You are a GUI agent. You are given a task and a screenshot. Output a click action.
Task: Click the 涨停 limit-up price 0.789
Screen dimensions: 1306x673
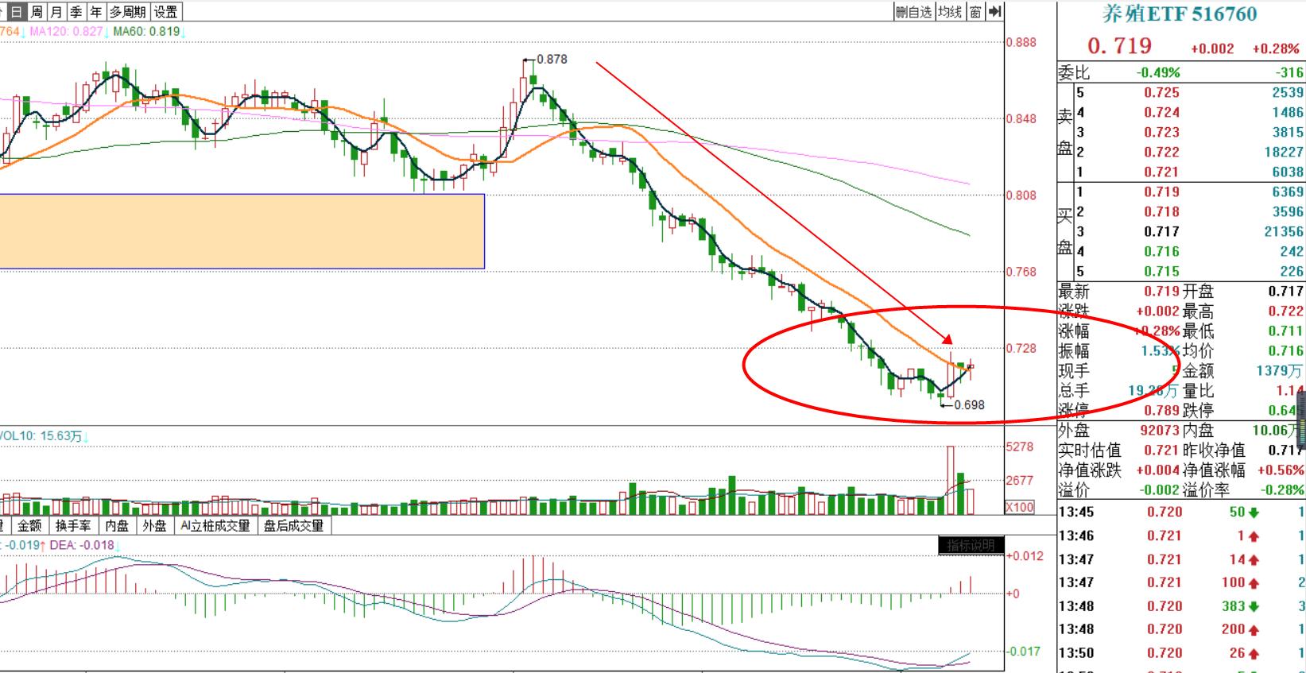pos(1162,410)
